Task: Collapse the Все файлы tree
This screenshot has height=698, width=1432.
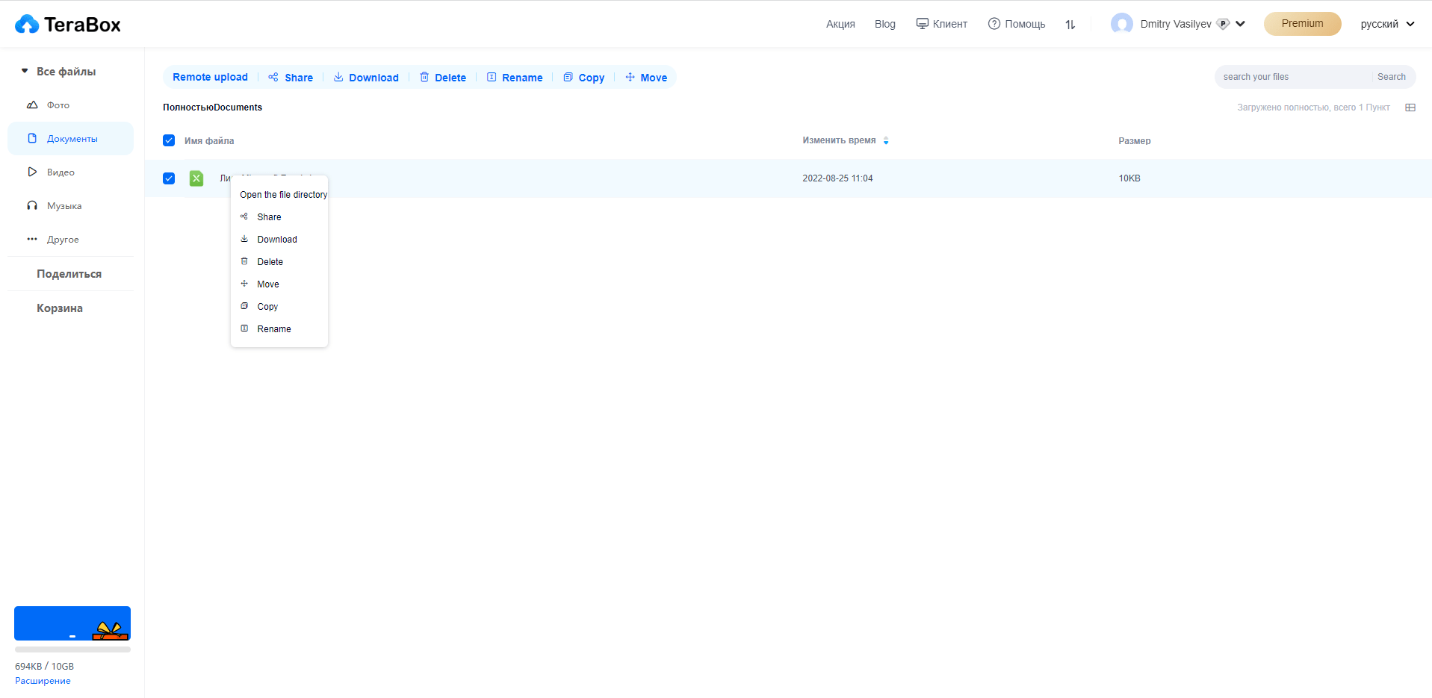Action: (x=25, y=72)
